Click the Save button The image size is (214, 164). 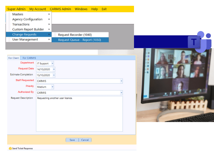pyautogui.click(x=72, y=140)
